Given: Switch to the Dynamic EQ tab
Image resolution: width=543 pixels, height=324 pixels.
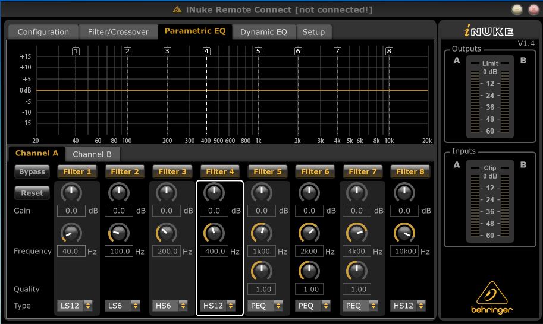Looking at the screenshot, I should click(263, 32).
